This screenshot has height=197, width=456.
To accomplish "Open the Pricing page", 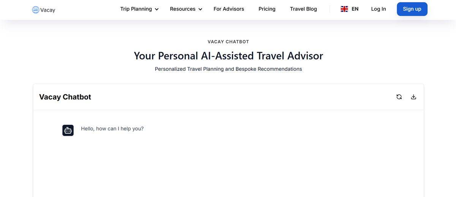I will 267,9.
